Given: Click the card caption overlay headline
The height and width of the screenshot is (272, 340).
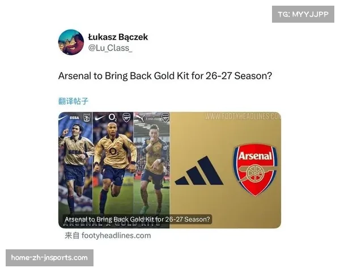Looking at the screenshot, I should [137, 219].
